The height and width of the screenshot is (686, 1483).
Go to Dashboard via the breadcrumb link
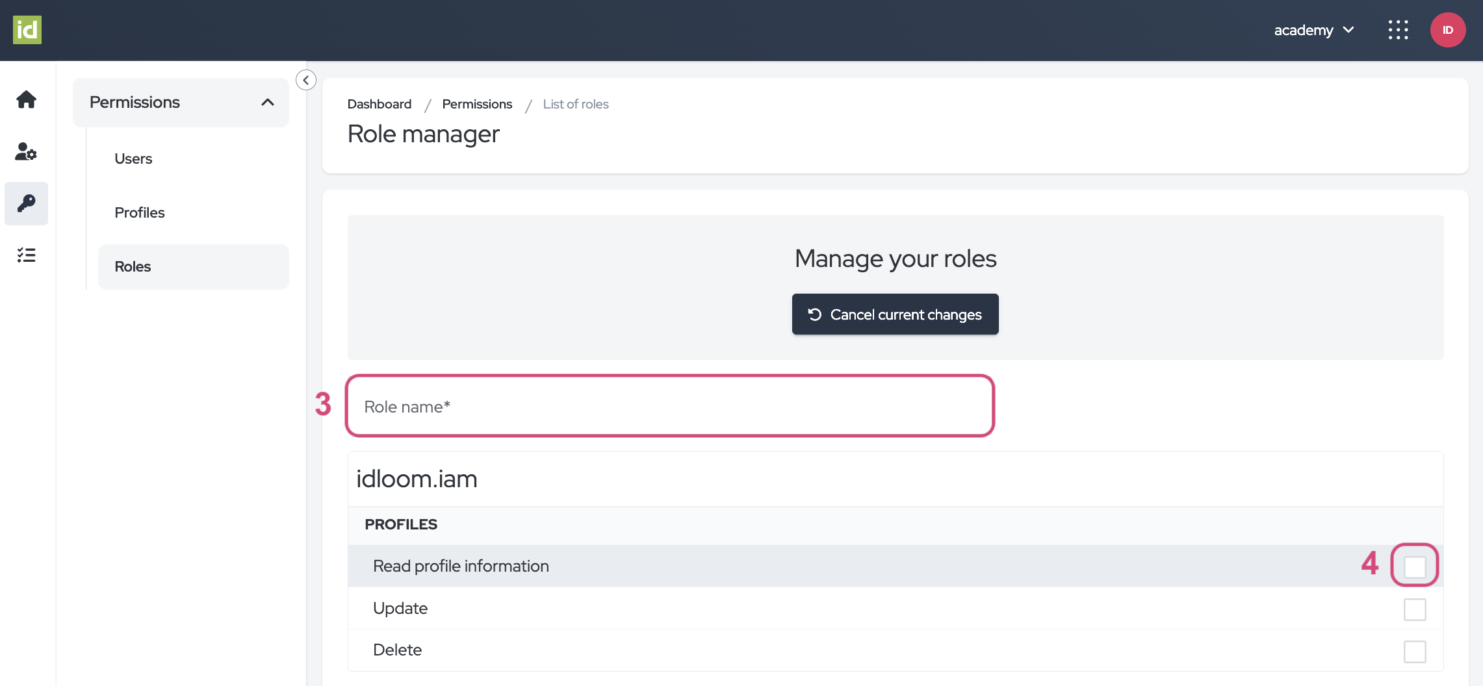tap(379, 104)
